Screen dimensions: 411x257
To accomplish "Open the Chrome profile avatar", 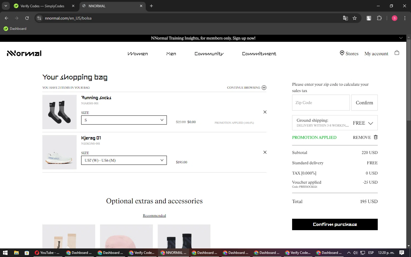I will pyautogui.click(x=395, y=18).
